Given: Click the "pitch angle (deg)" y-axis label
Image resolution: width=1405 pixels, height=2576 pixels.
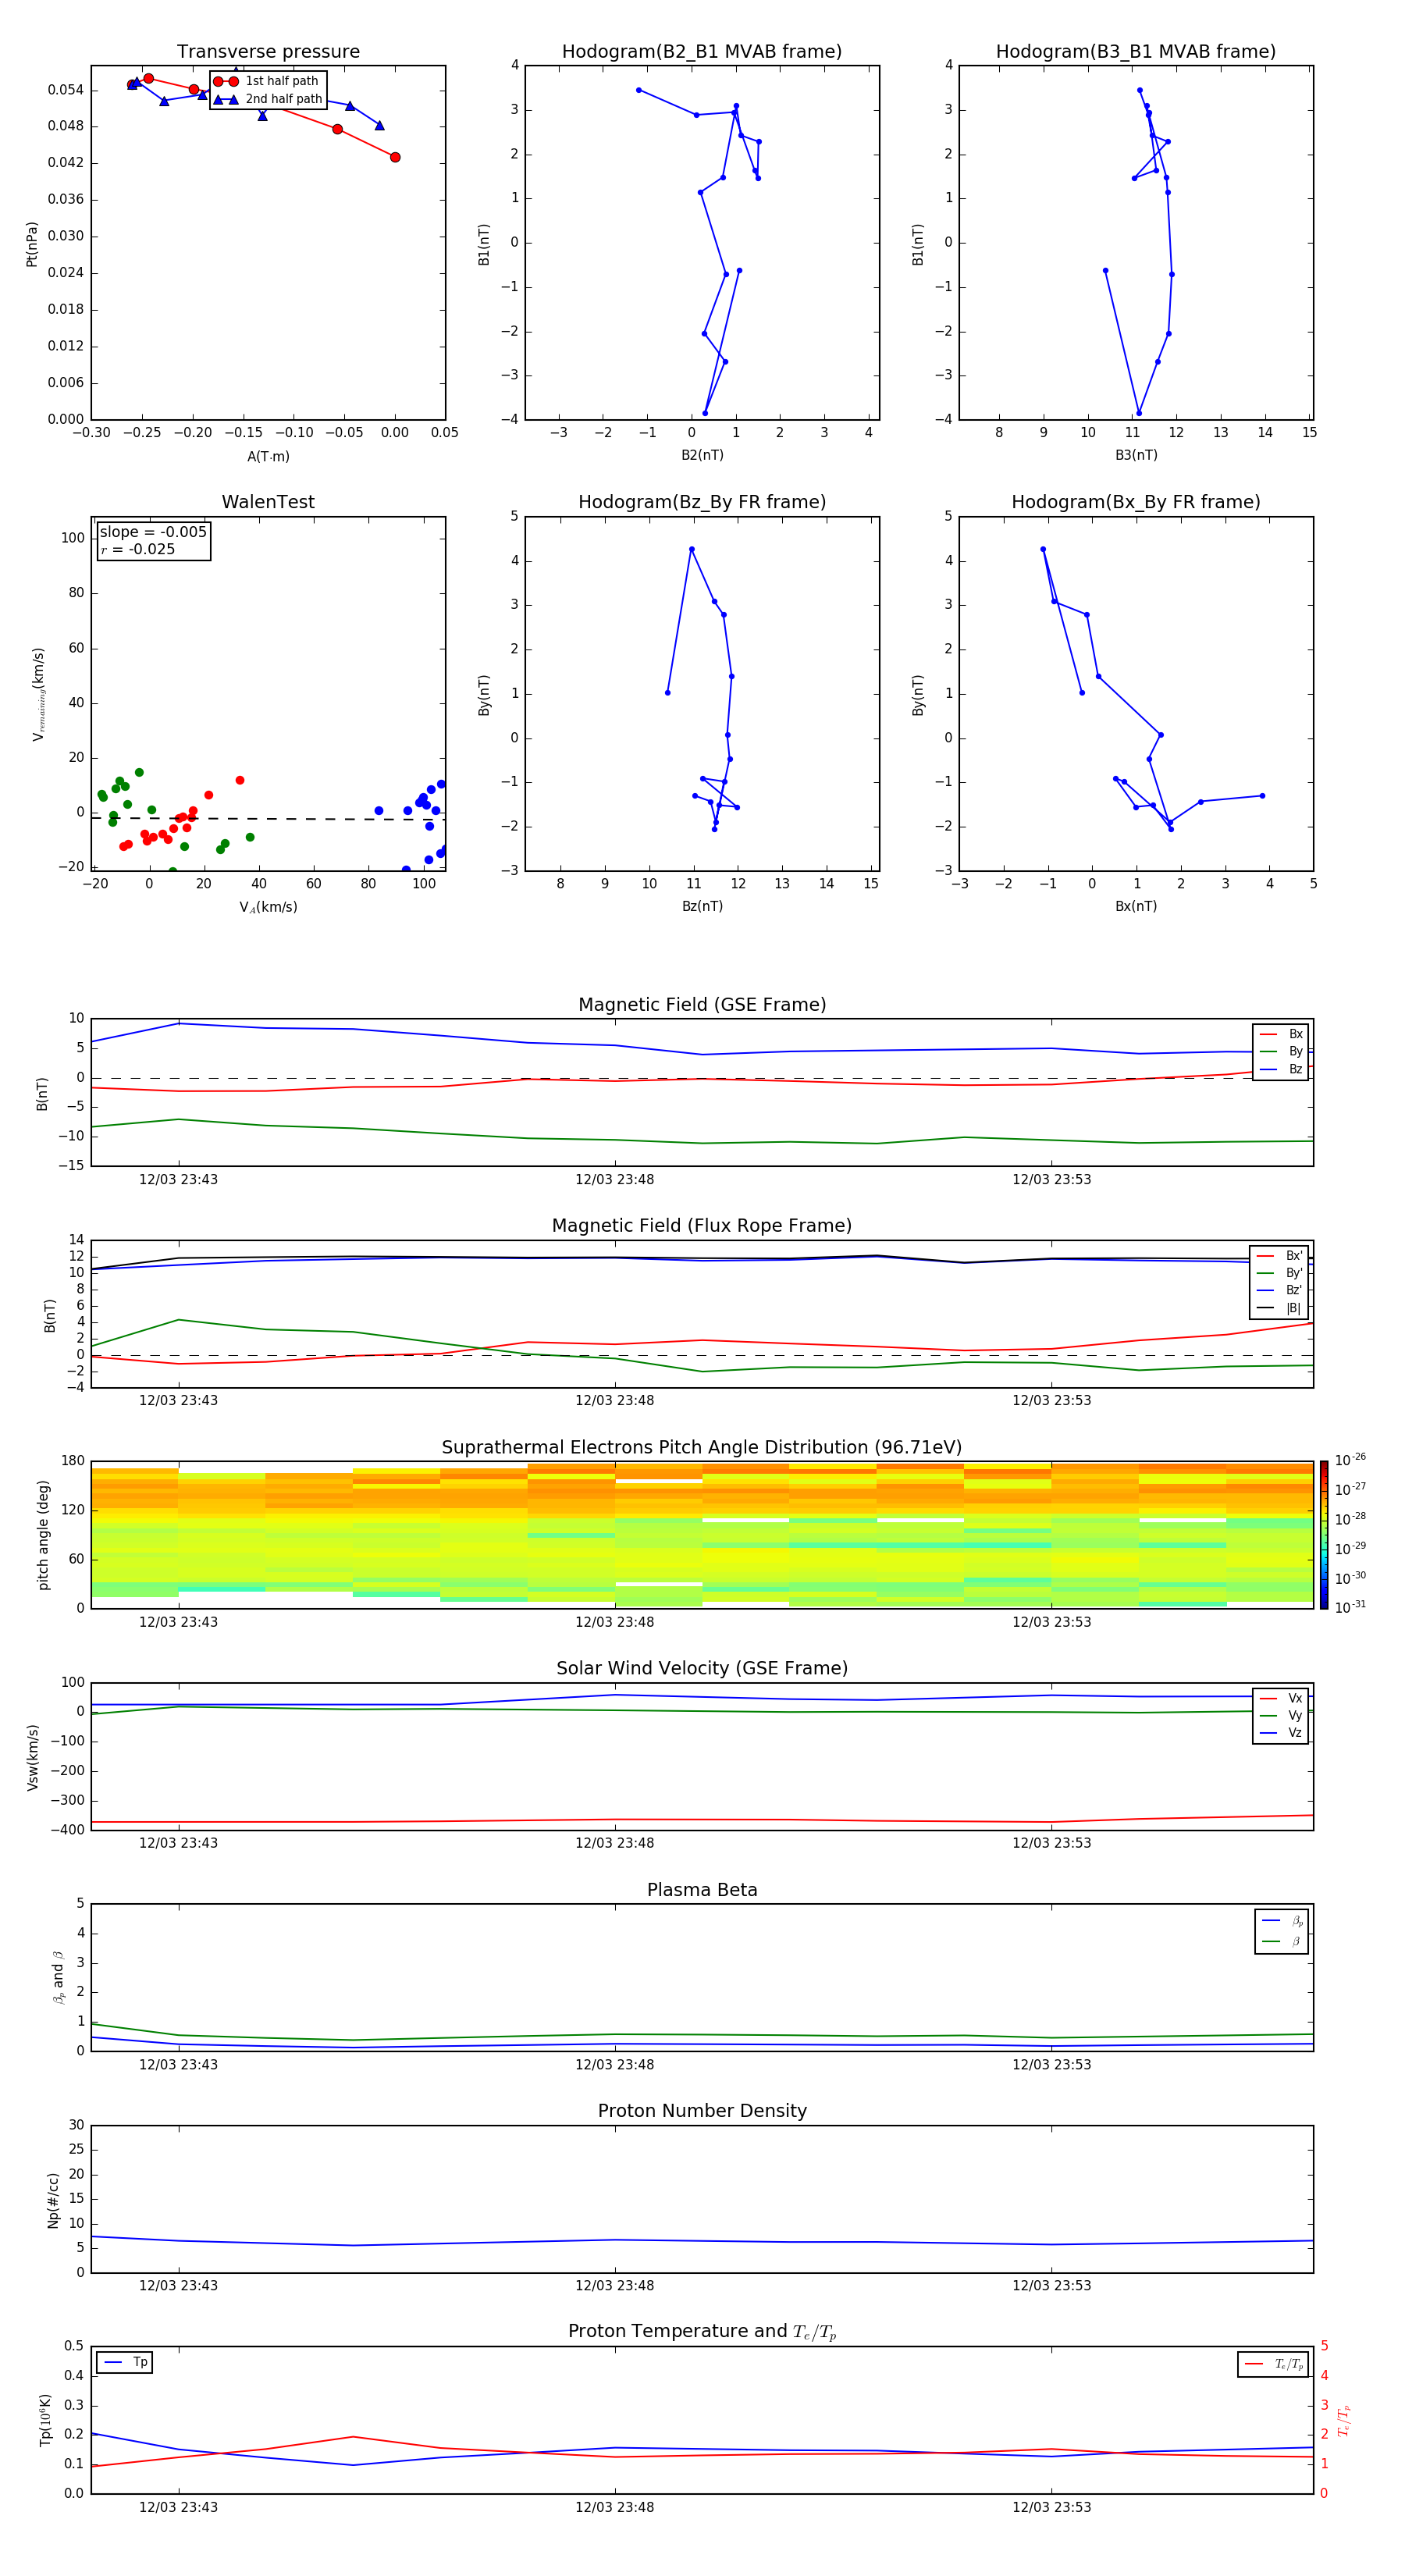Looking at the screenshot, I should coord(43,1535).
